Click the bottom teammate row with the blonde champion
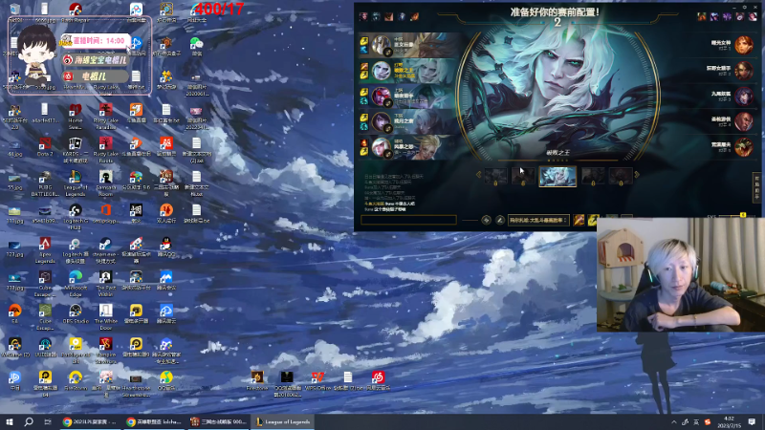This screenshot has width=765, height=430. click(x=409, y=147)
